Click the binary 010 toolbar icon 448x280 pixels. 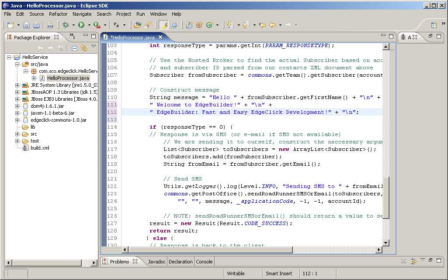(x=50, y=25)
